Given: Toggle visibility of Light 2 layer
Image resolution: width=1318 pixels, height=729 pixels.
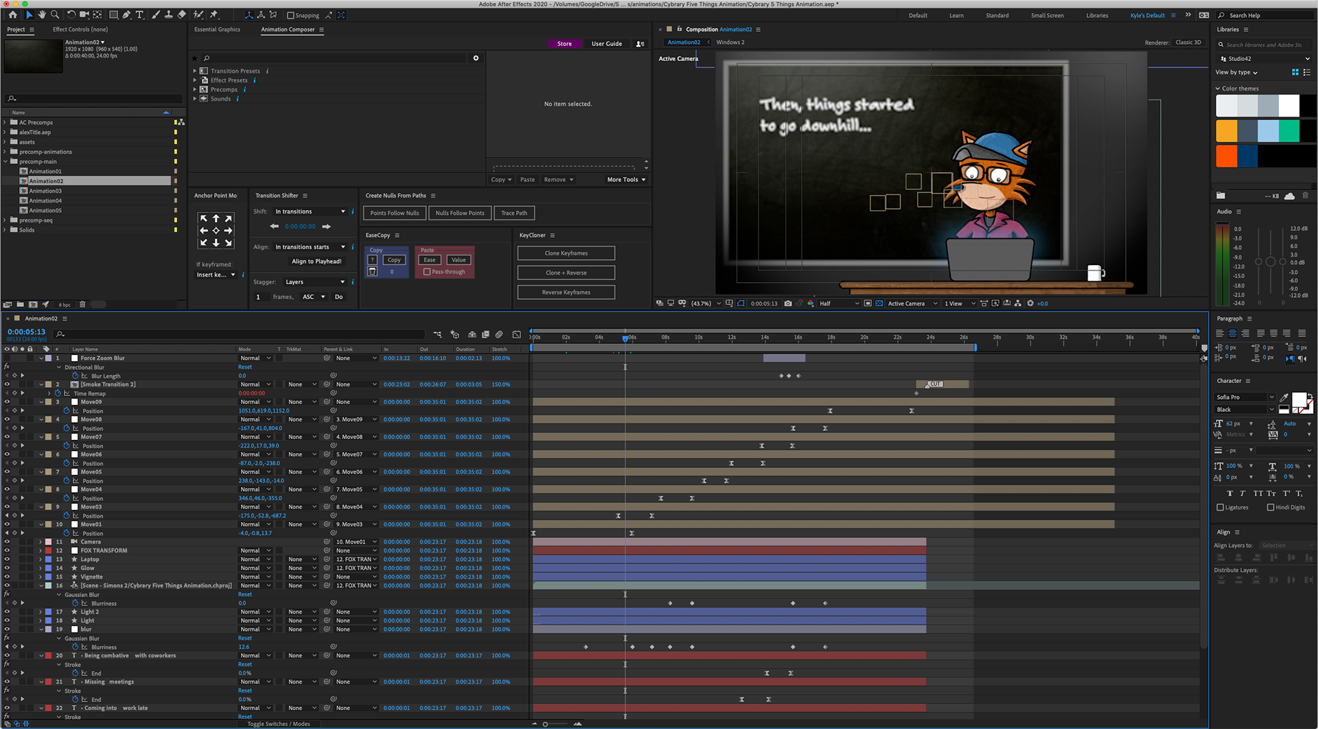Looking at the screenshot, I should (7, 612).
